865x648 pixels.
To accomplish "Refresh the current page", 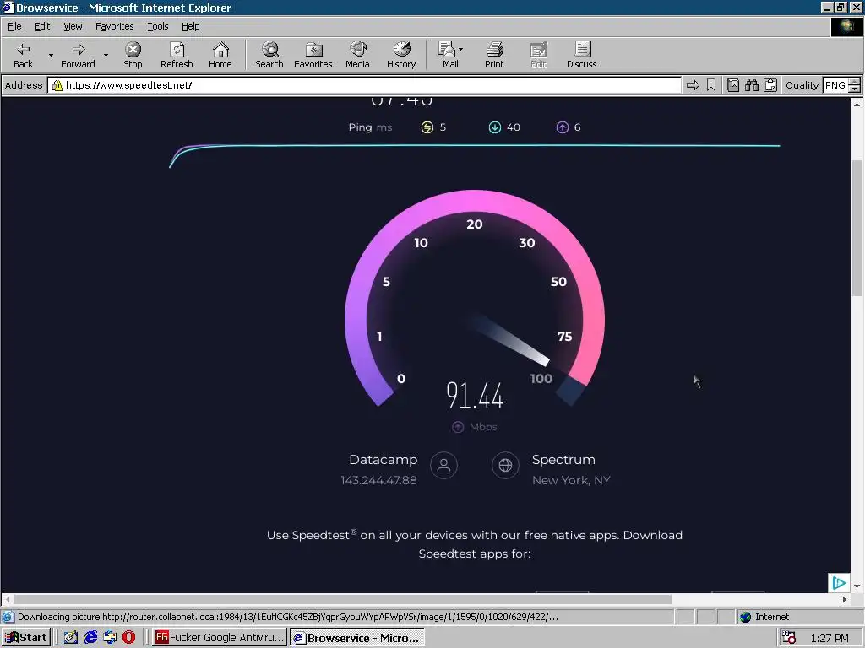I will [177, 55].
